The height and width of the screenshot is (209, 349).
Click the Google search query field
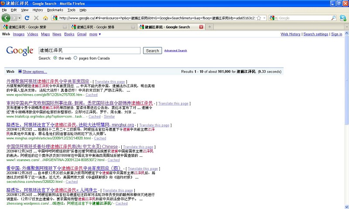(x=89, y=51)
